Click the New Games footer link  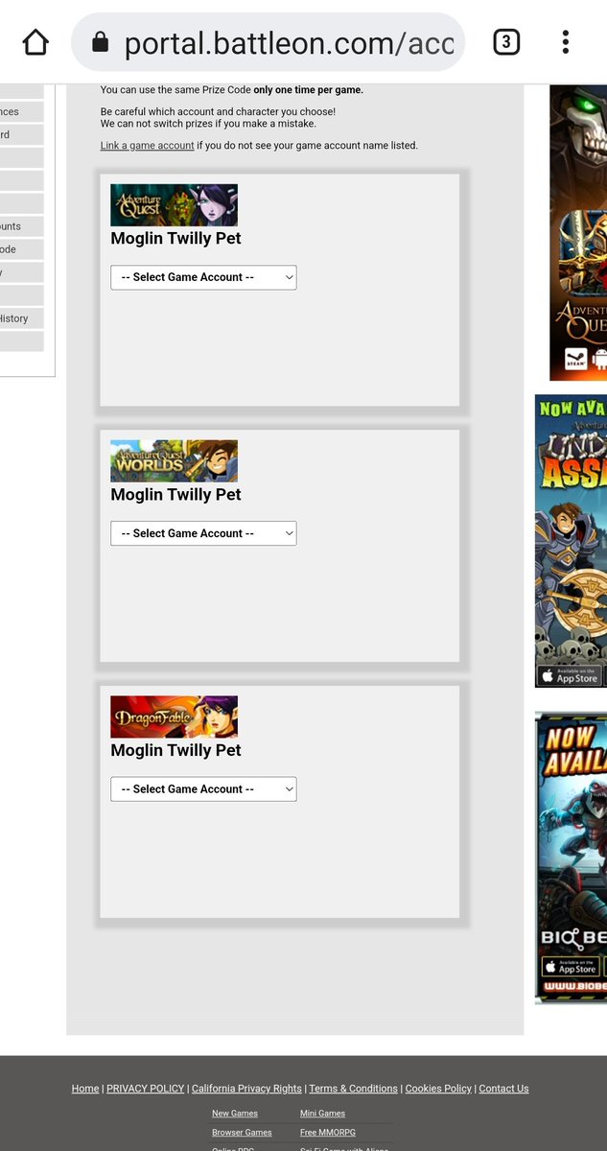(235, 1114)
